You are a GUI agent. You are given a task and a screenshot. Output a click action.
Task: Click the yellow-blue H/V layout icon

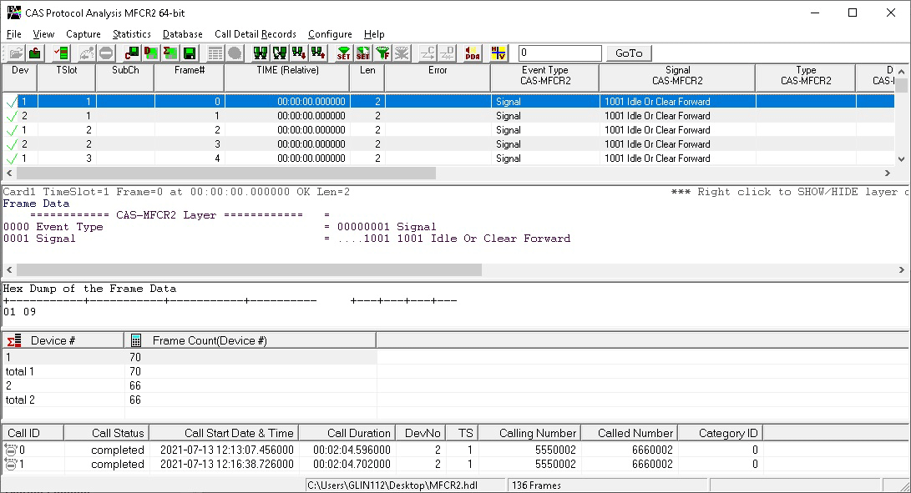click(498, 53)
